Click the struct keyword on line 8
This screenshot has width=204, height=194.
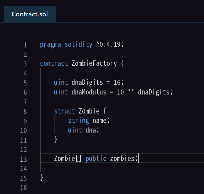point(64,111)
